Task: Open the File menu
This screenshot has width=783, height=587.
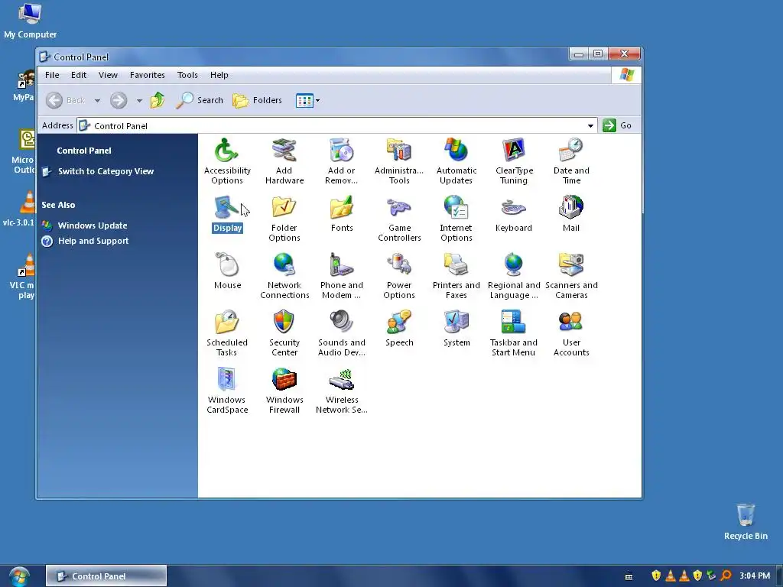Action: click(x=52, y=75)
